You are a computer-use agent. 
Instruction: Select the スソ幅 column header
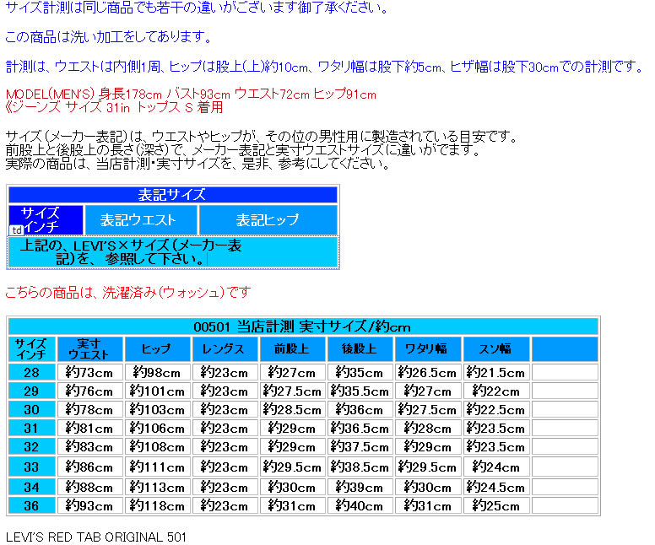[x=495, y=349]
